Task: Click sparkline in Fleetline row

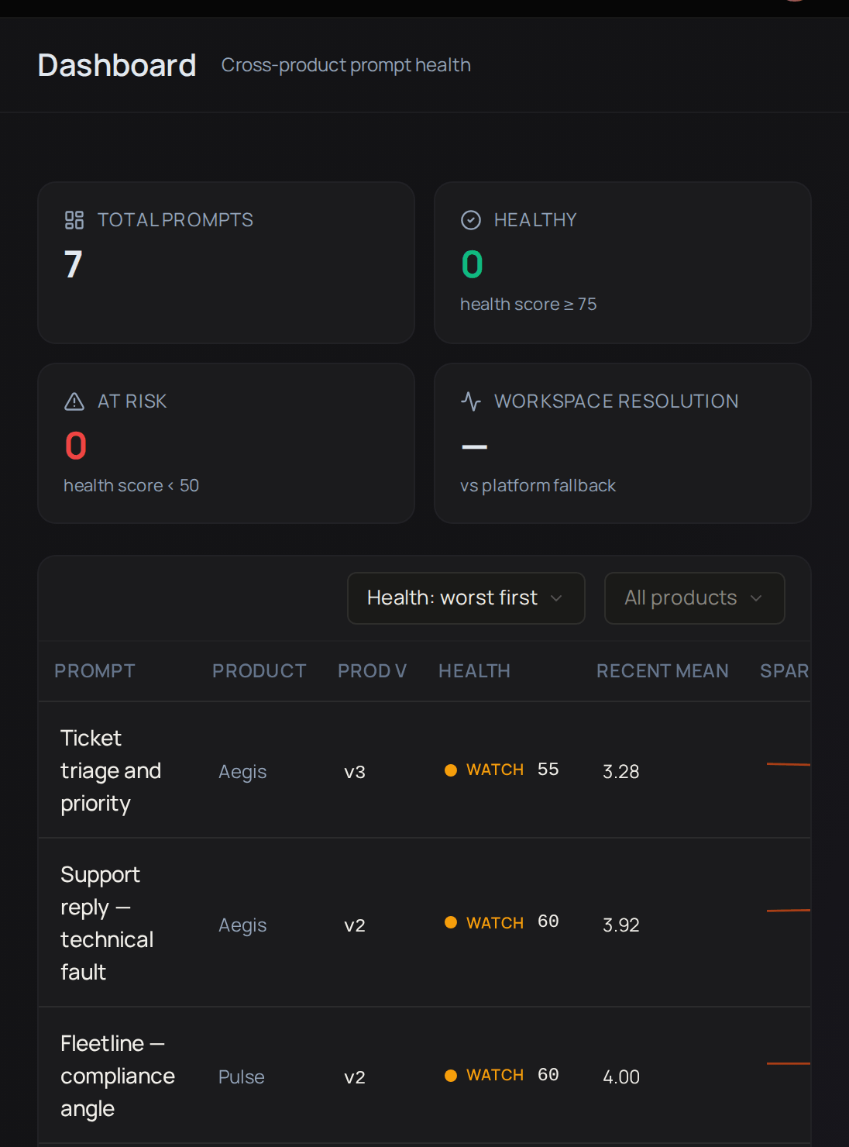Action: pos(789,1063)
